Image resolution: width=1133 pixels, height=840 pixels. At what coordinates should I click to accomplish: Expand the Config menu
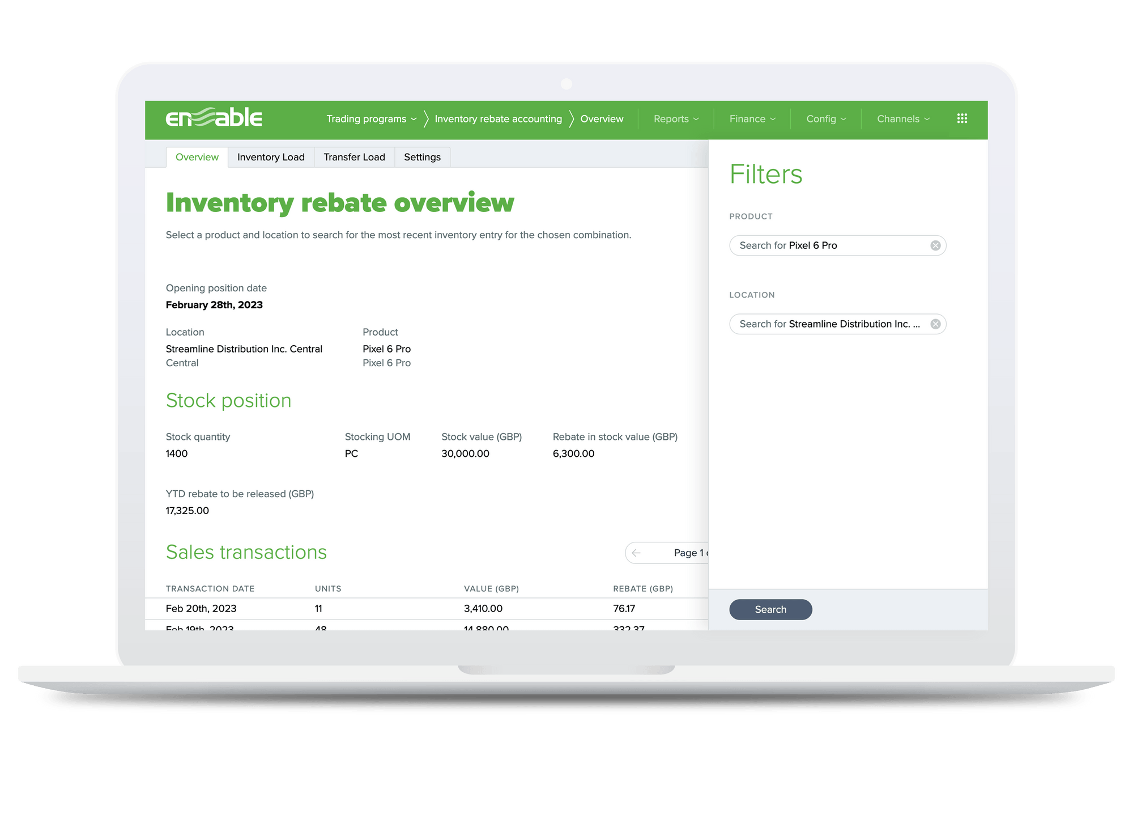point(825,118)
